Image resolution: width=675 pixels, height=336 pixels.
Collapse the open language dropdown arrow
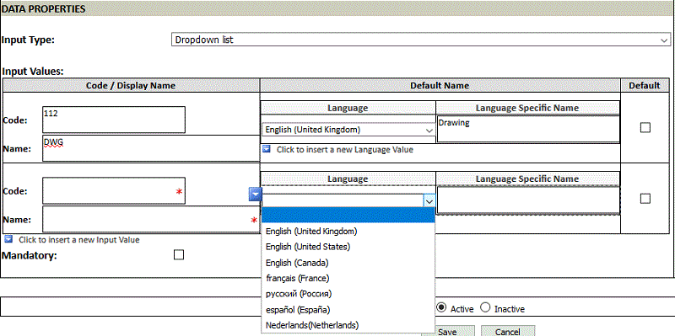pyautogui.click(x=429, y=200)
